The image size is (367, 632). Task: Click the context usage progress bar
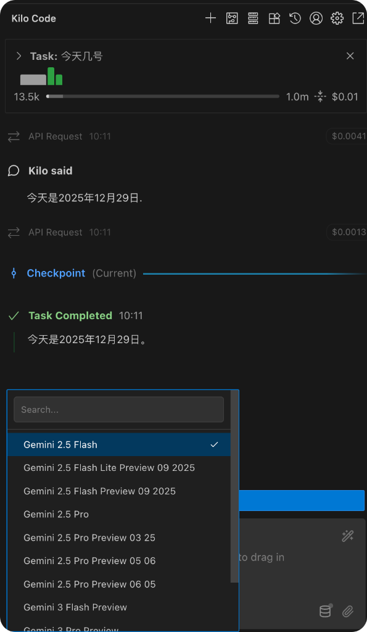pos(163,96)
